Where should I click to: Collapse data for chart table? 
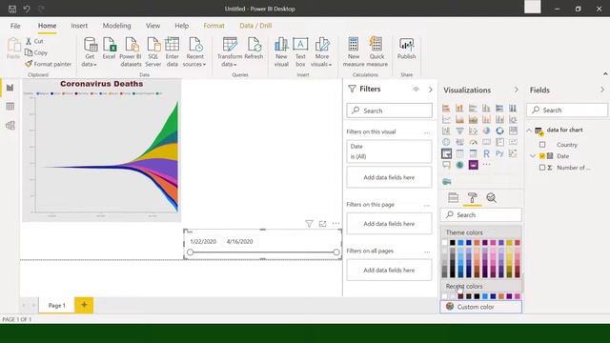(x=529, y=131)
